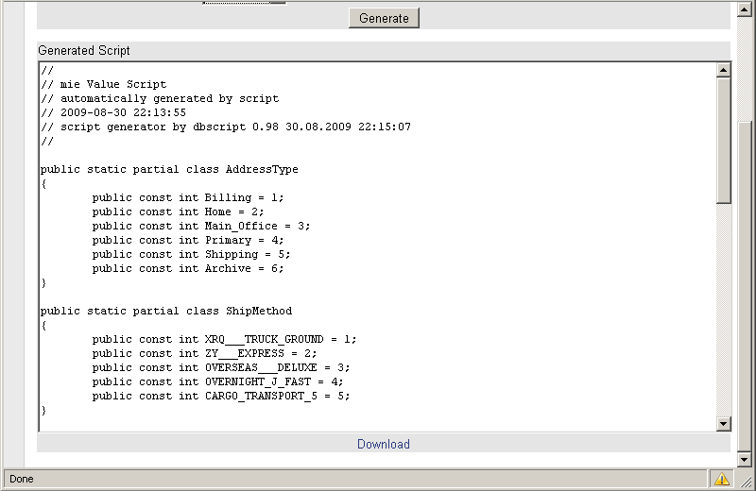Viewport: 756px width, 491px height.
Task: Click the window resize grip corner
Action: 747,482
